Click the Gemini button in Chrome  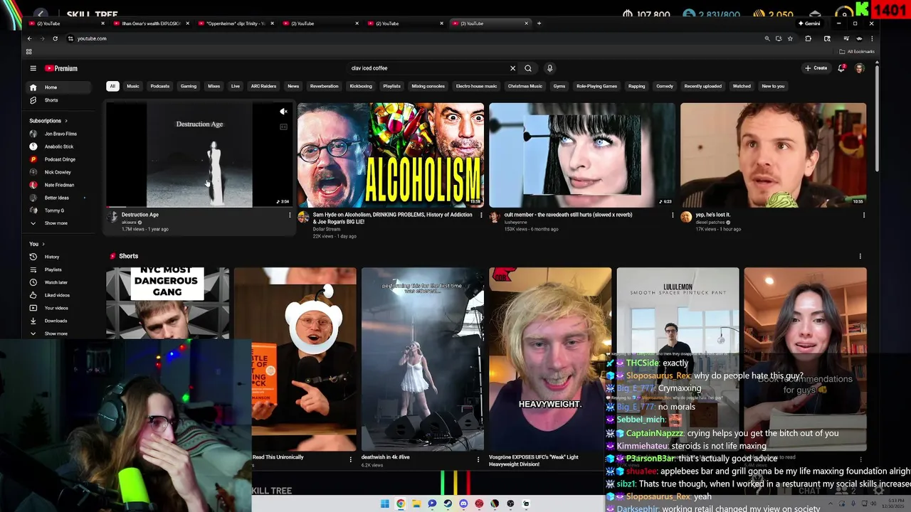[x=809, y=23]
